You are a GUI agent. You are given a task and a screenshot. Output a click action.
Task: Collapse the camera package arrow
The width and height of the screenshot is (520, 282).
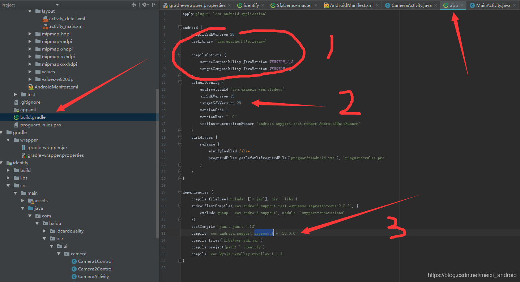(x=59, y=254)
